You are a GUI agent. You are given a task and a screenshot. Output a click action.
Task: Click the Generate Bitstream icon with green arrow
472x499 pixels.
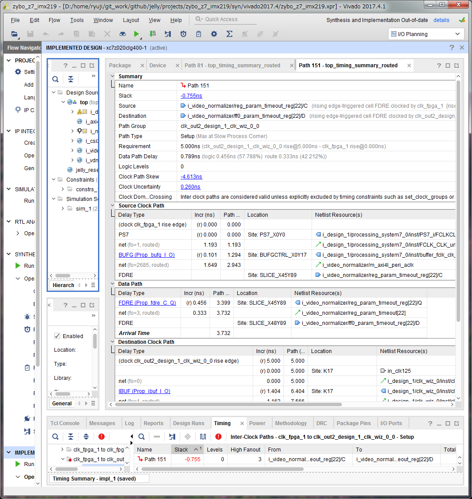point(152,34)
